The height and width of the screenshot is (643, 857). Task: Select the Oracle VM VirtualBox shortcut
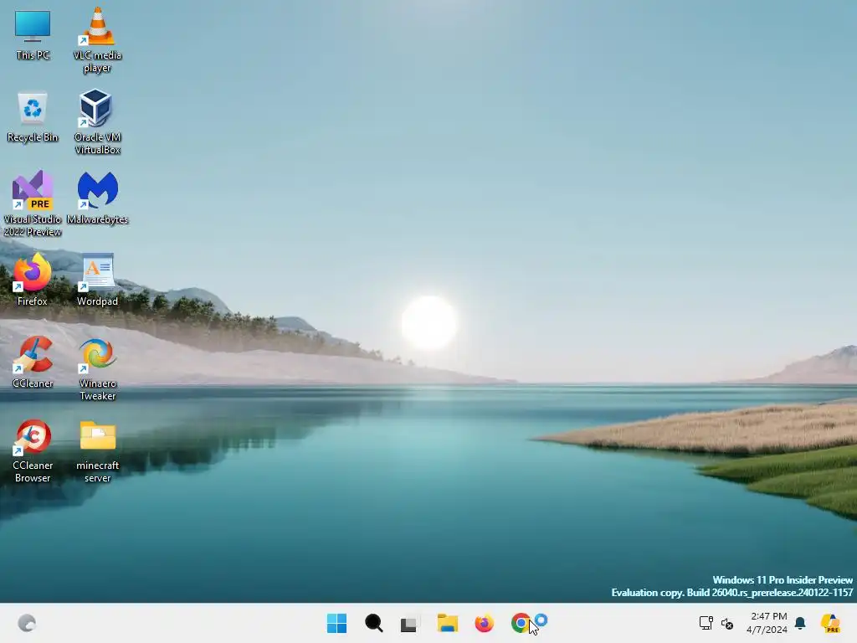tap(97, 122)
